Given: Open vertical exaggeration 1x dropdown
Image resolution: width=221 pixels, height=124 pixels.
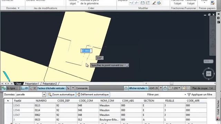Looking at the screenshot, I should pyautogui.click(x=73, y=88).
